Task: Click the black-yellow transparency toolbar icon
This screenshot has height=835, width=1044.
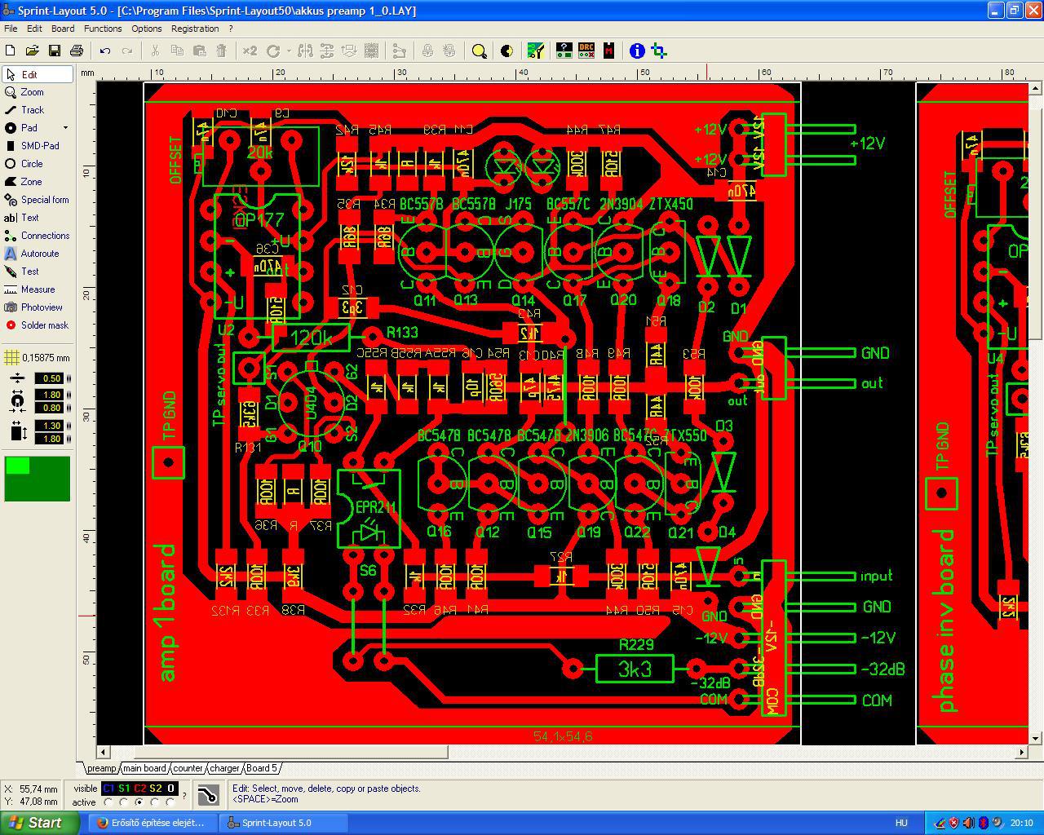Action: 507,51
